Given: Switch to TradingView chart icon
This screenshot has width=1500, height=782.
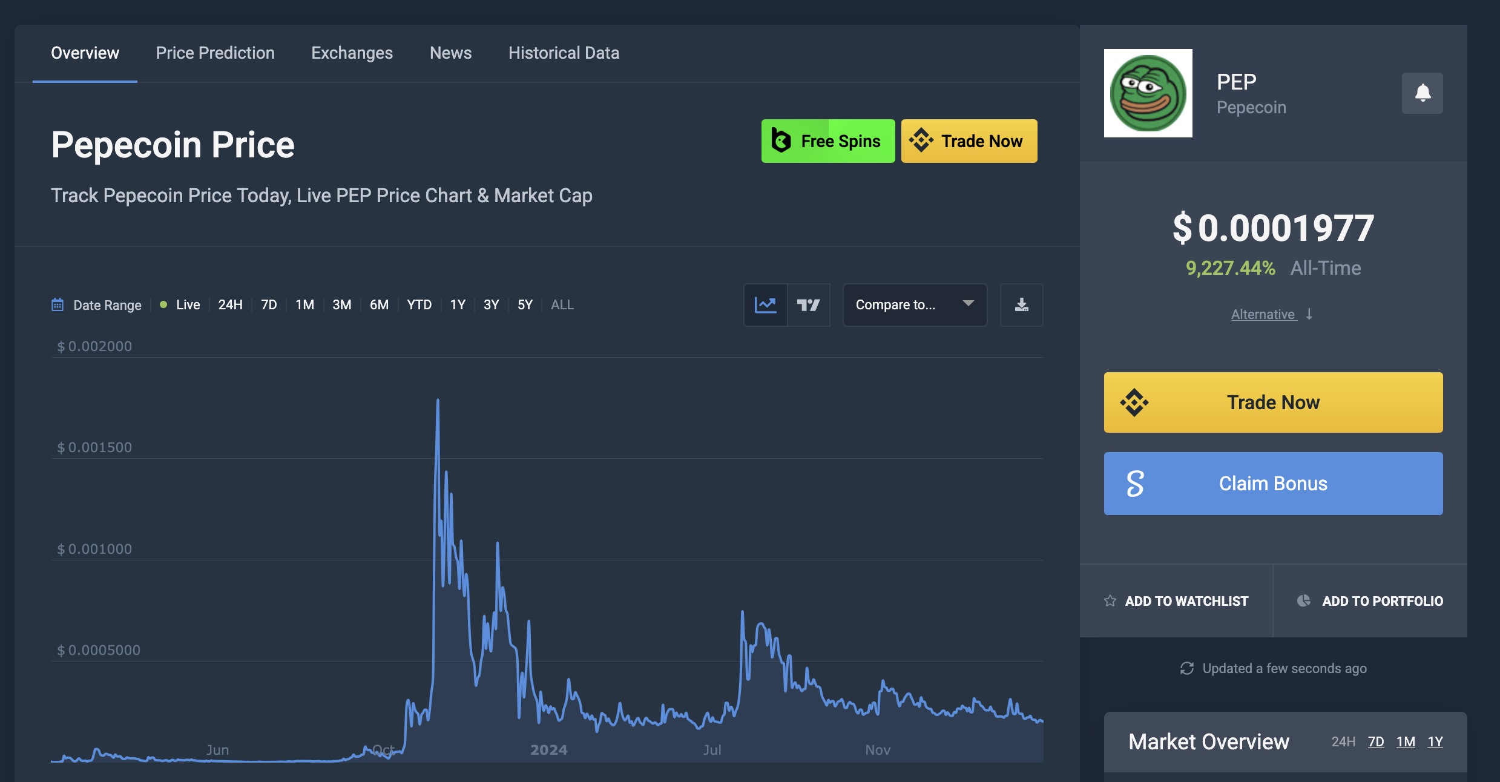Looking at the screenshot, I should (808, 305).
